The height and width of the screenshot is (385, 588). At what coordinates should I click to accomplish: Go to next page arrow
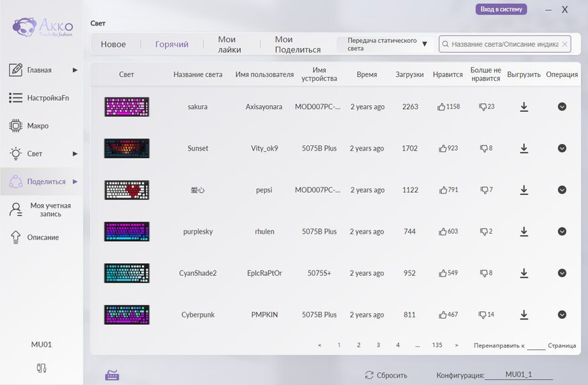point(457,345)
